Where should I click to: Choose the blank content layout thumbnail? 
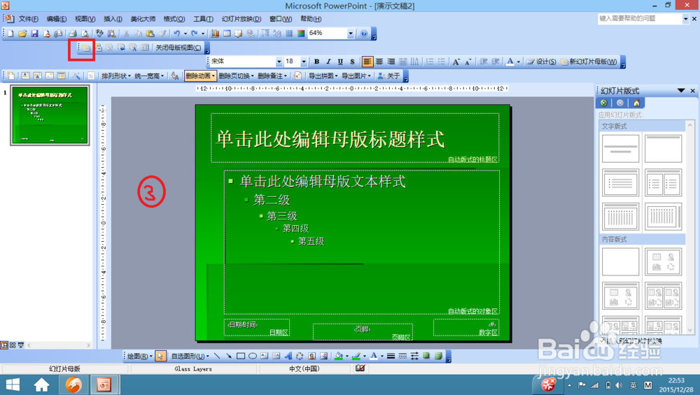coord(620,261)
